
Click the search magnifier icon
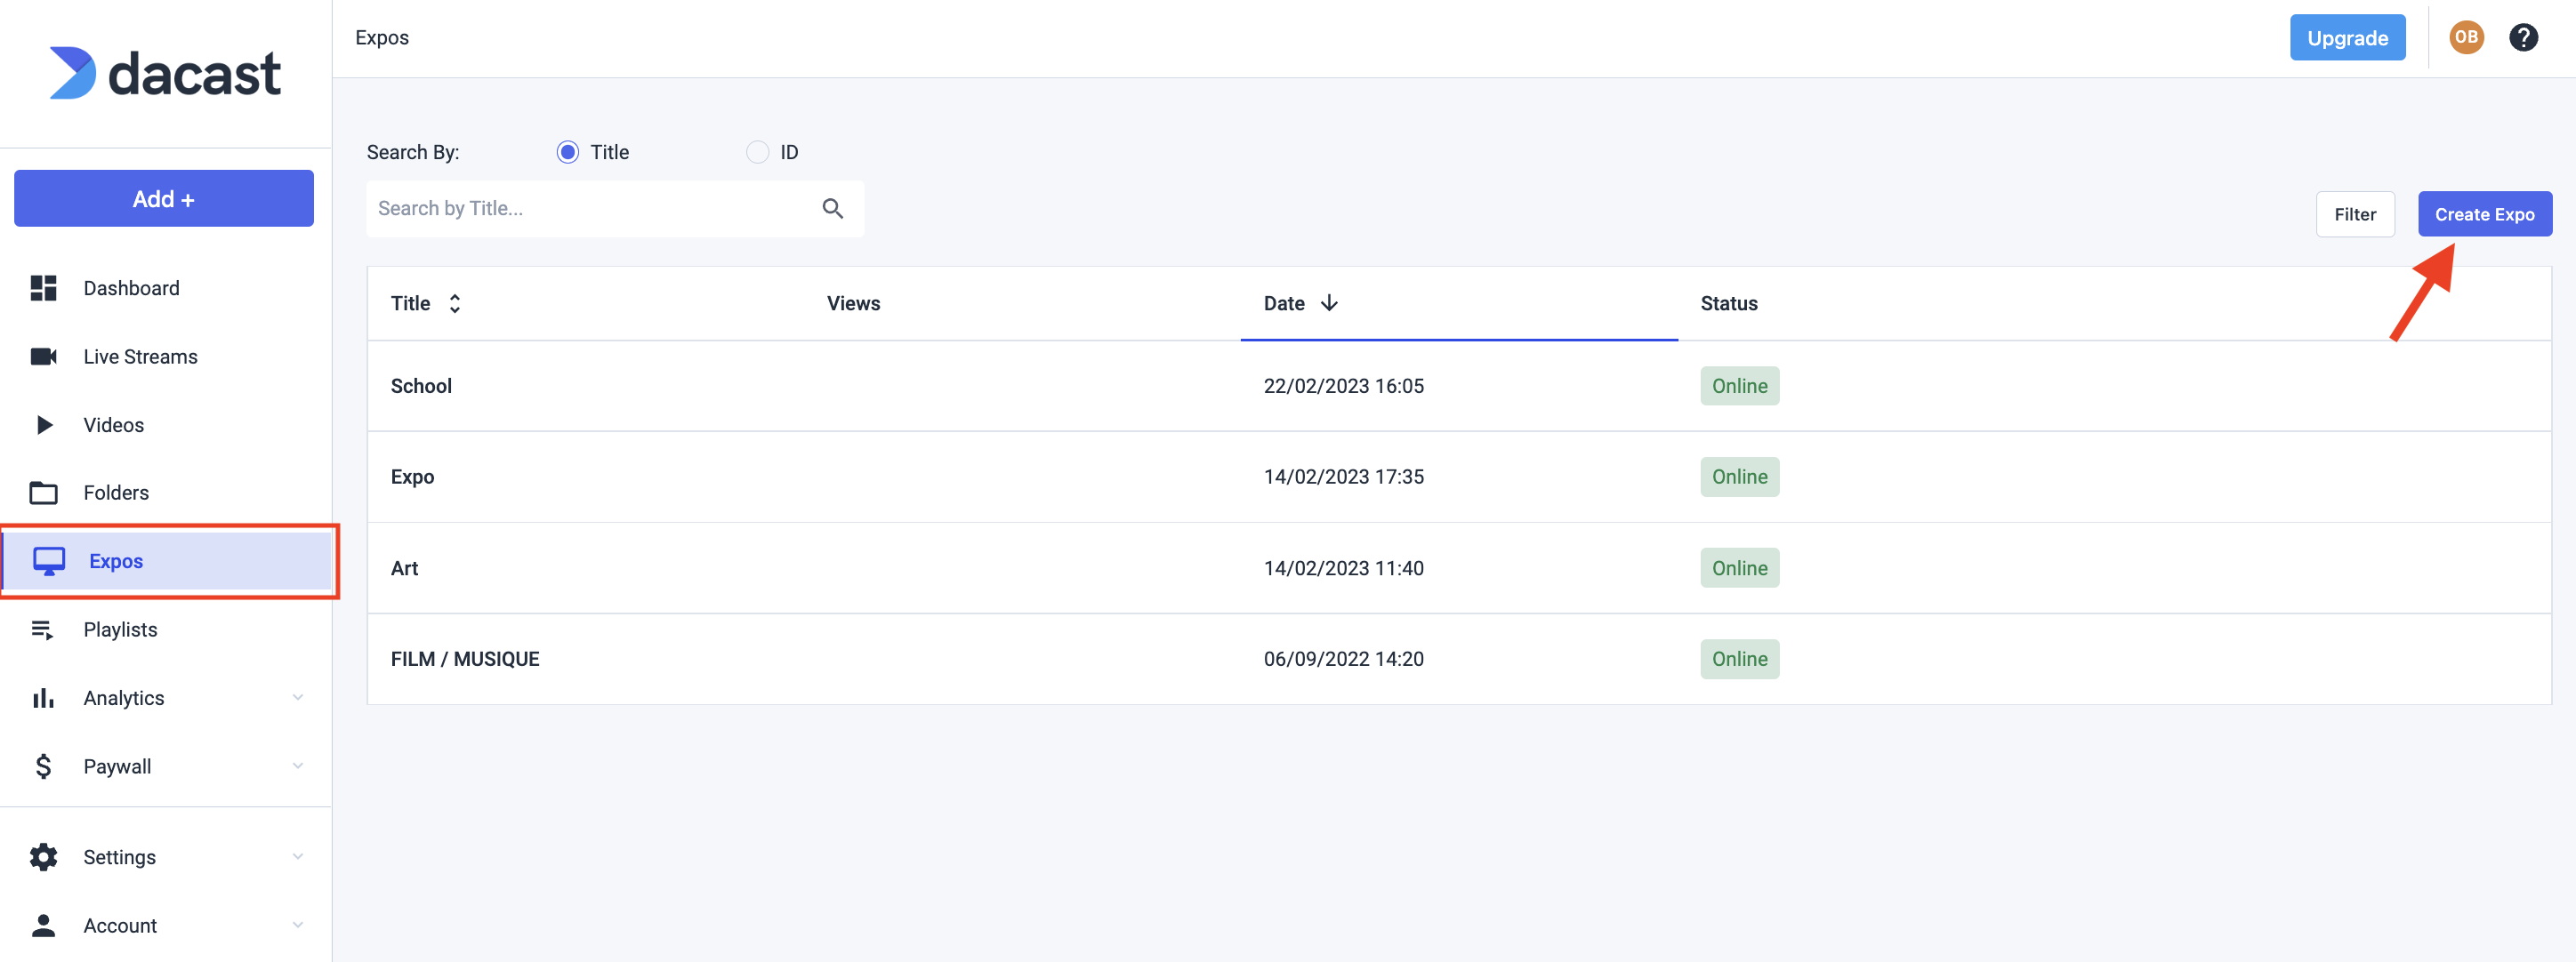pos(833,208)
